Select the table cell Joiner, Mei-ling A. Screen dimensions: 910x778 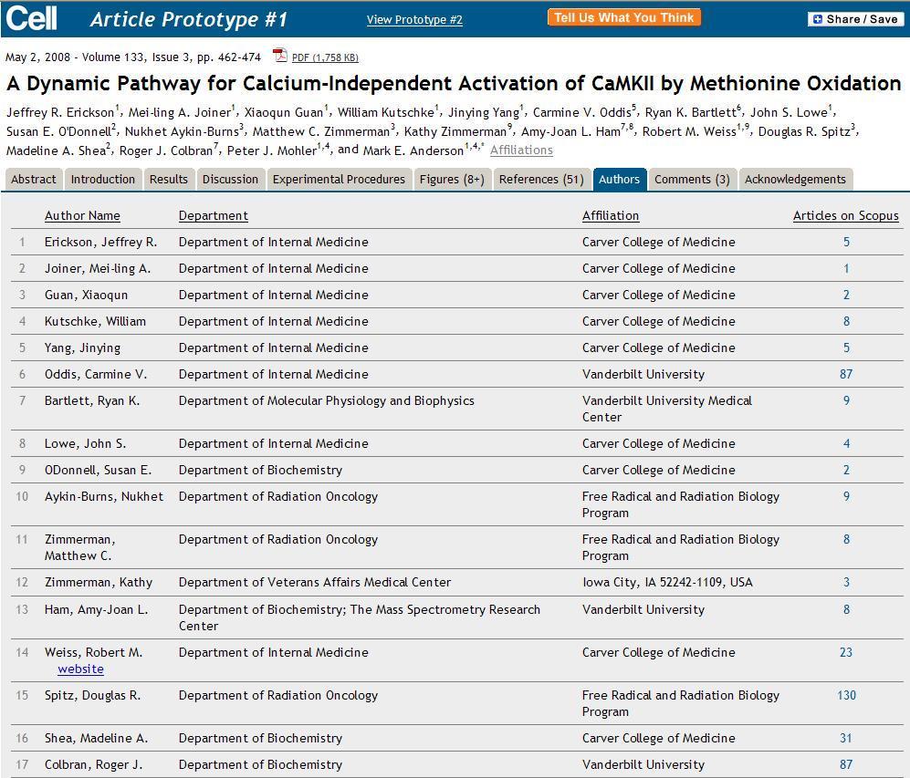pos(98,268)
